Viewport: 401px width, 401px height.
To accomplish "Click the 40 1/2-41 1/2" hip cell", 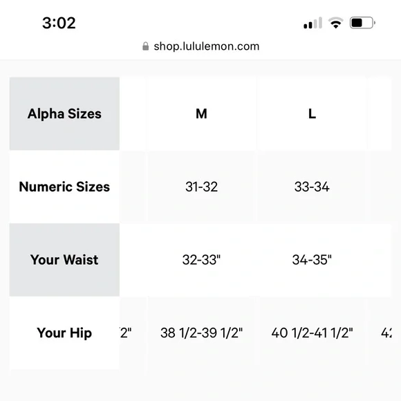I will click(x=312, y=333).
